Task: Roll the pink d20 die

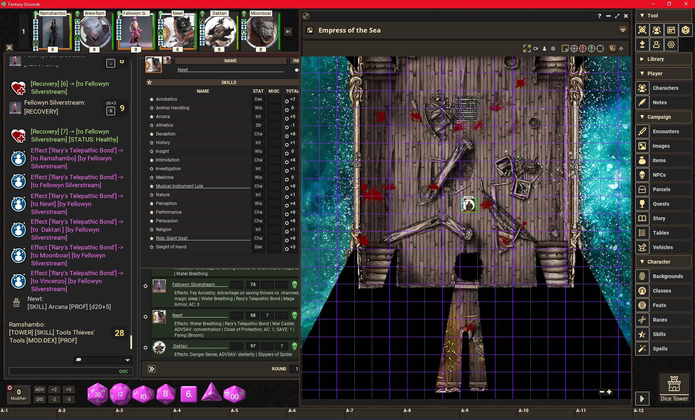Action: (98, 394)
